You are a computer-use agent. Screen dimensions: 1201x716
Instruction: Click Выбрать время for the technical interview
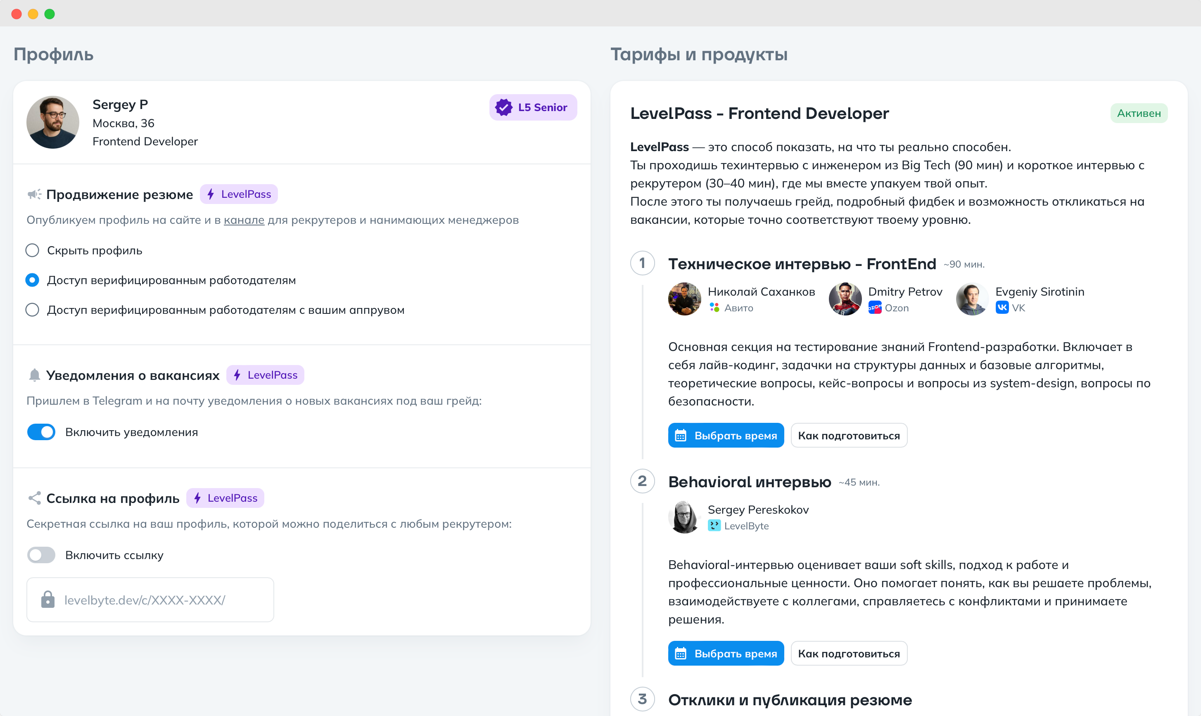pos(726,435)
